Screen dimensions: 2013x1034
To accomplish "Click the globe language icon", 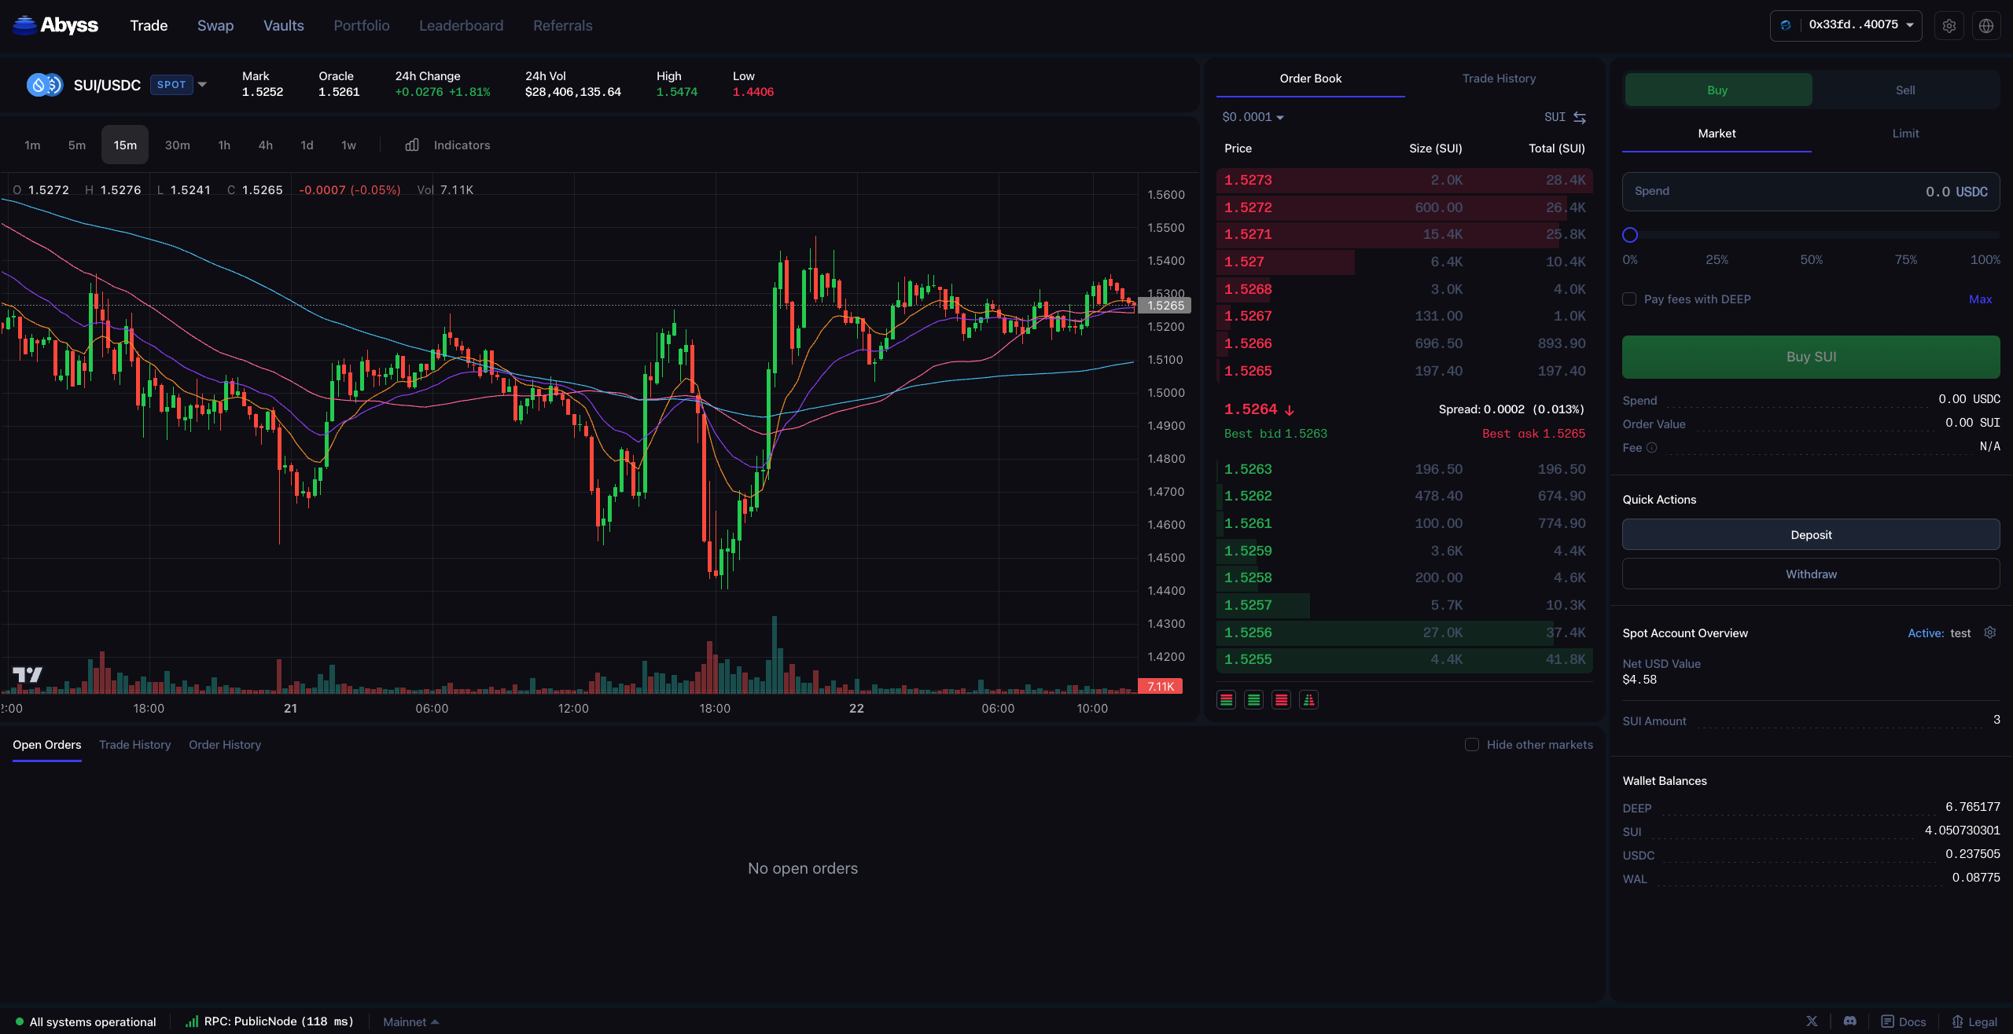I will [1986, 26].
